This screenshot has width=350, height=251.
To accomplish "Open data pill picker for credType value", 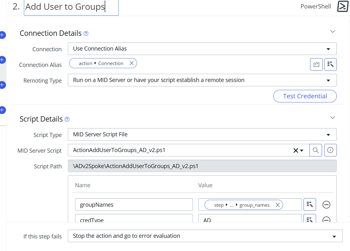I will click(x=309, y=218).
